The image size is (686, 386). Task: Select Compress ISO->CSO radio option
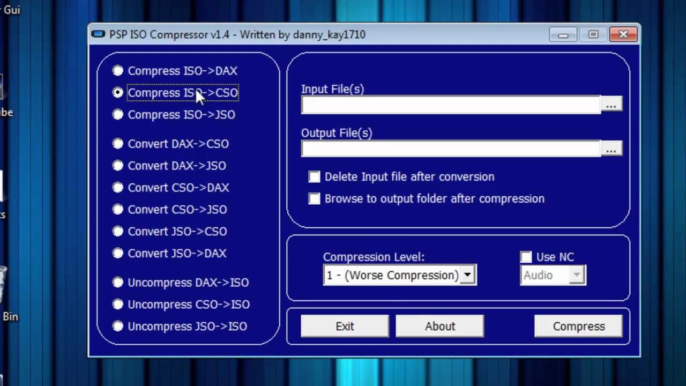click(175, 93)
